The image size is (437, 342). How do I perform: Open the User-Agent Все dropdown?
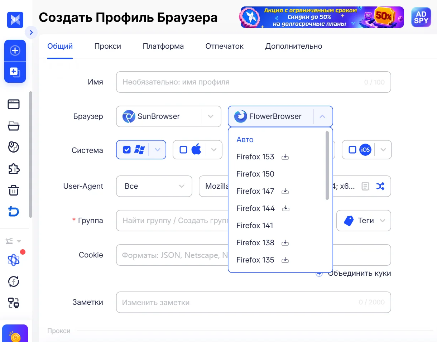[154, 186]
